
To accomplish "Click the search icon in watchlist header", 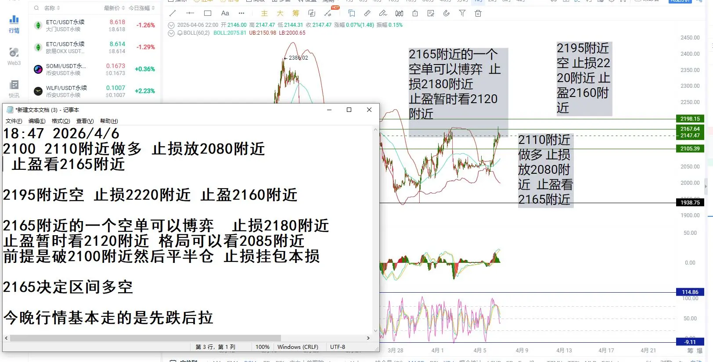I will 36,8.
